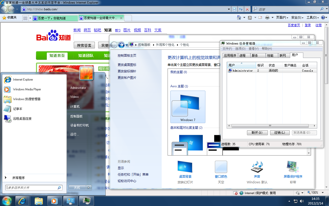
Task: Open 文件(F) menu in Task Manager
Action: tap(227, 49)
